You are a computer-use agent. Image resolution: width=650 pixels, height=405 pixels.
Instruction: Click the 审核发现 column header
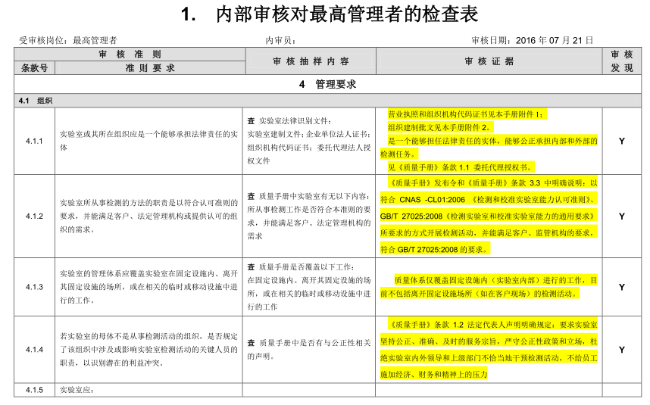tap(621, 61)
